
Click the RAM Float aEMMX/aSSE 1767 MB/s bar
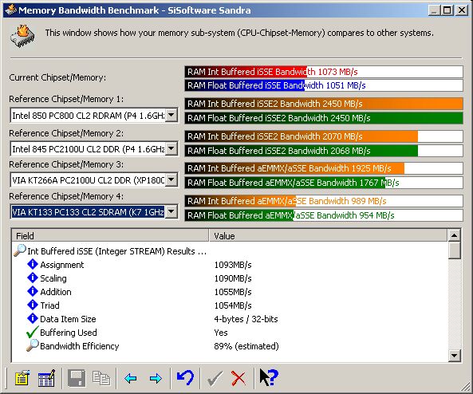click(x=324, y=183)
